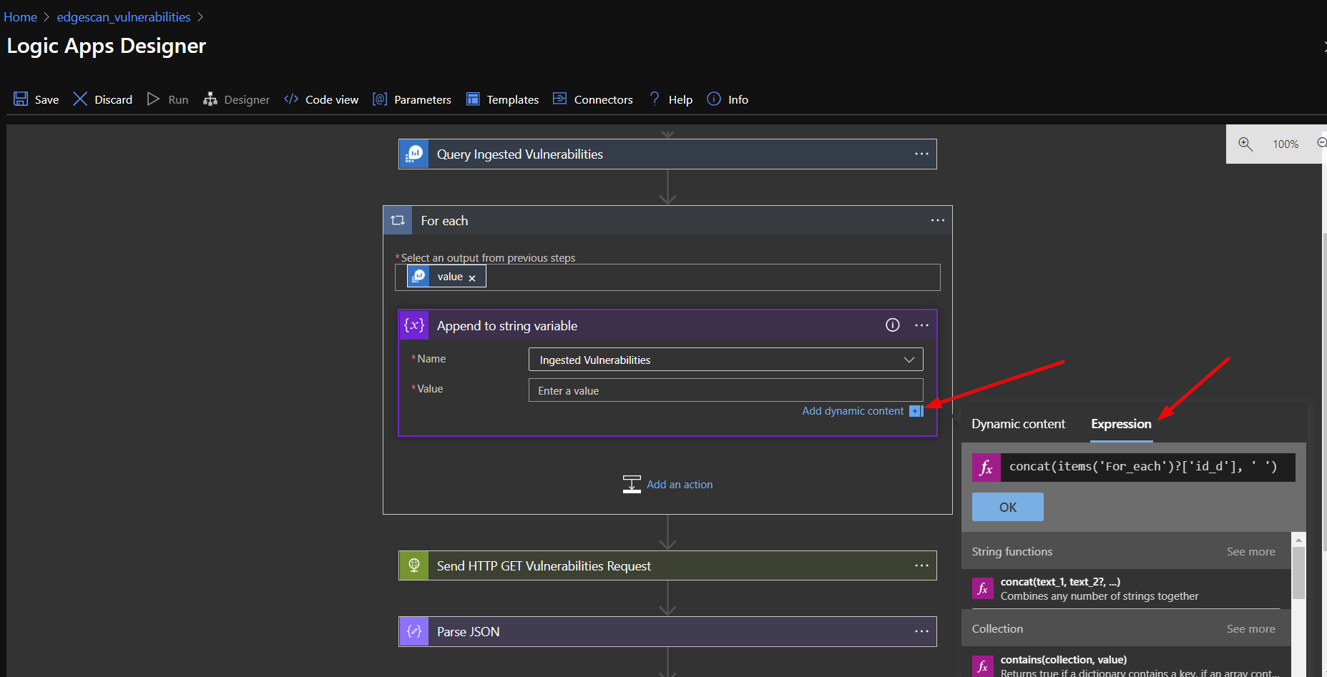The width and height of the screenshot is (1327, 677).
Task: Click the OK button
Action: [1007, 507]
